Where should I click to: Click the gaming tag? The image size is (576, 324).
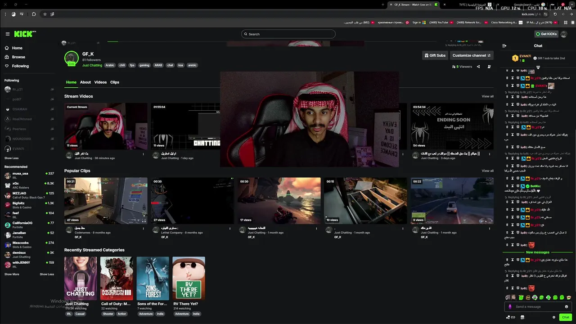(x=144, y=65)
